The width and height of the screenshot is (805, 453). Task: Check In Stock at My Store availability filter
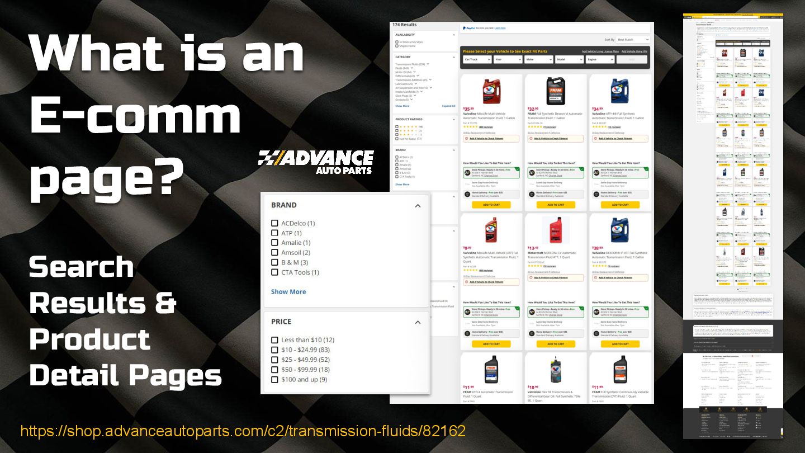(397, 42)
